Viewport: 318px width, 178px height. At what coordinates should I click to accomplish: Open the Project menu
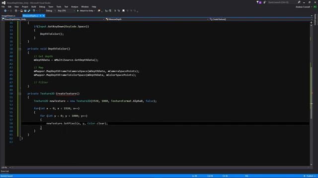25,6
